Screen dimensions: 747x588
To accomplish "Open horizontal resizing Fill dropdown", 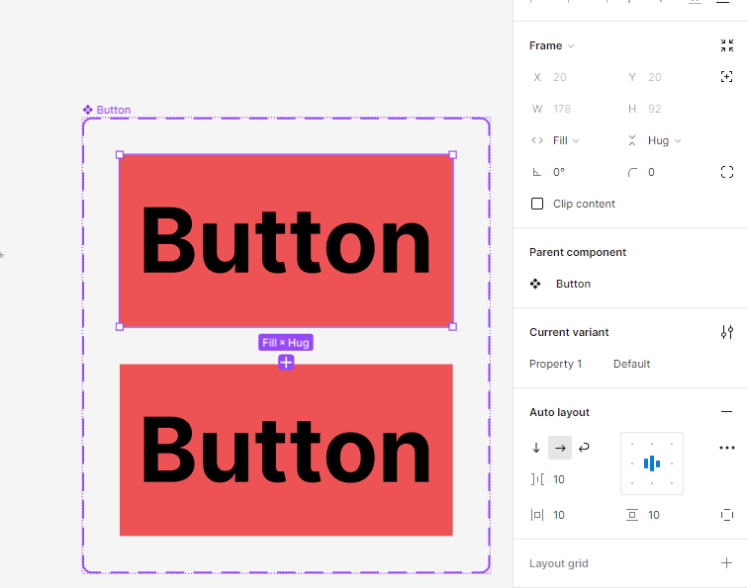I will [x=566, y=140].
